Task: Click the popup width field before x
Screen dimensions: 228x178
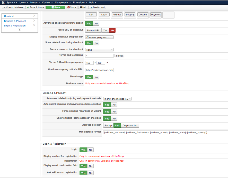Action: pos(89,63)
